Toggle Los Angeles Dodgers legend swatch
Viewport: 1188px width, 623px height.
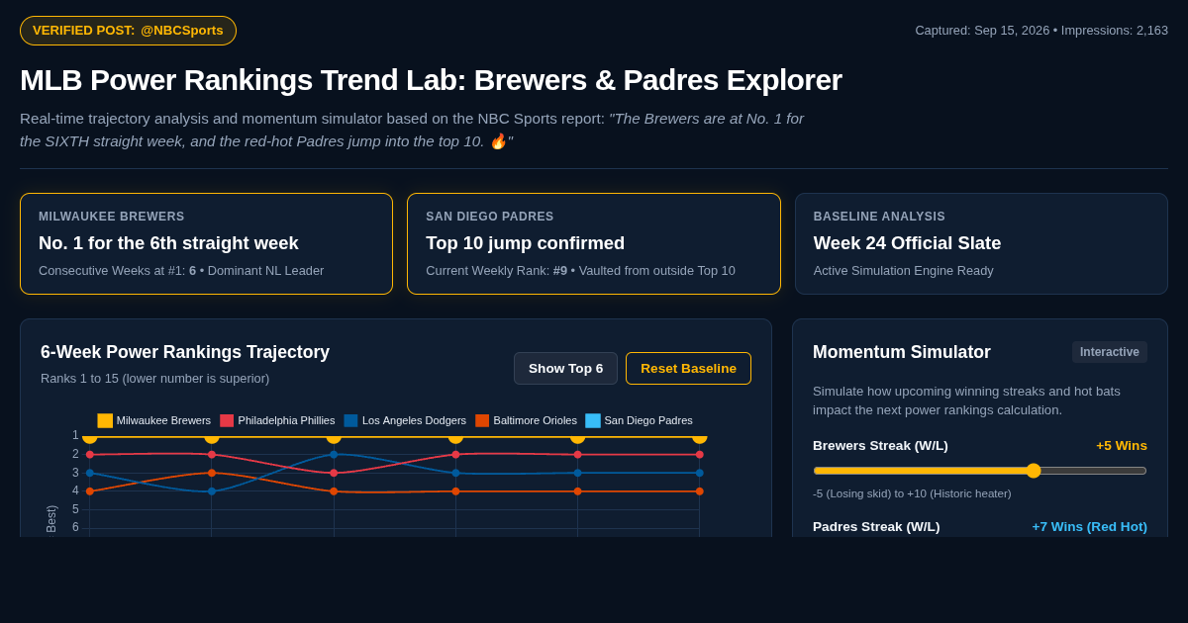pyautogui.click(x=350, y=420)
